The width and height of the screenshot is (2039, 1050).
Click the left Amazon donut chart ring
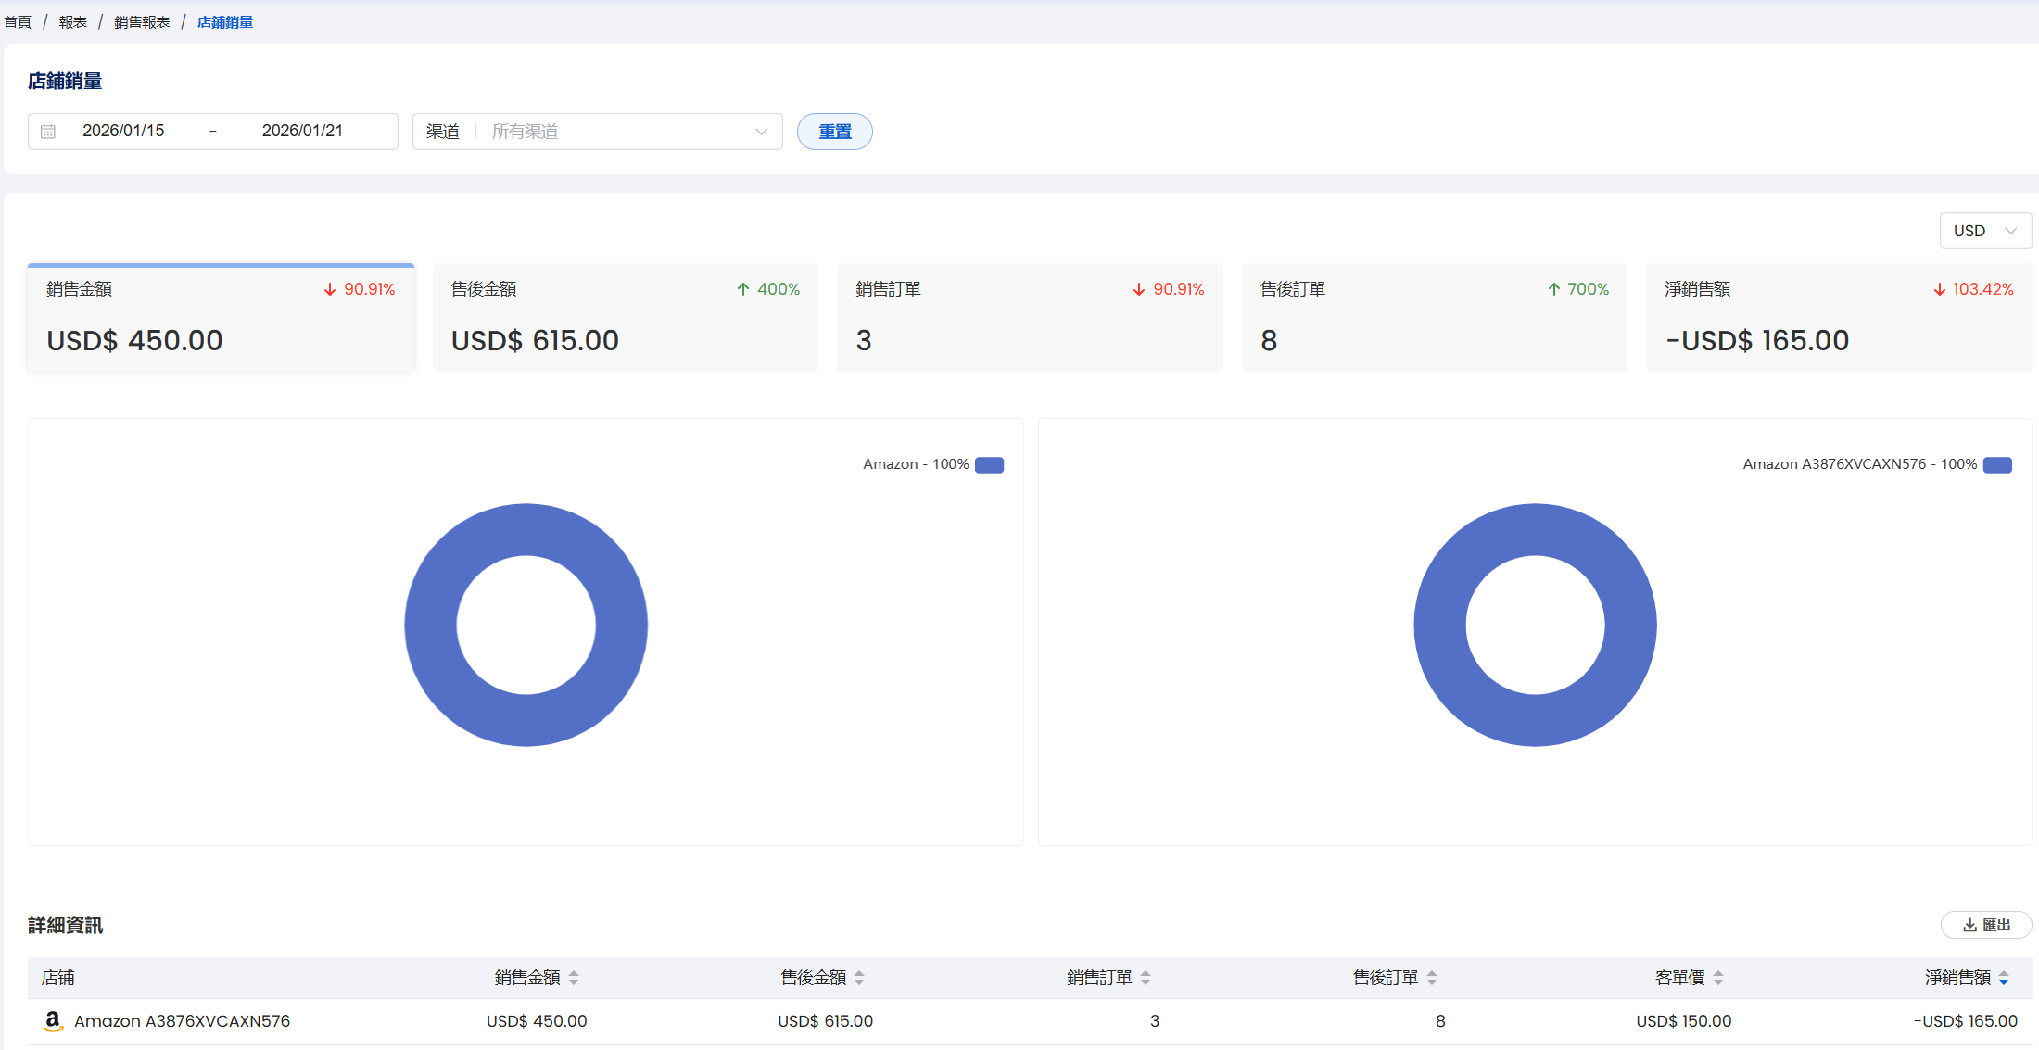point(430,625)
